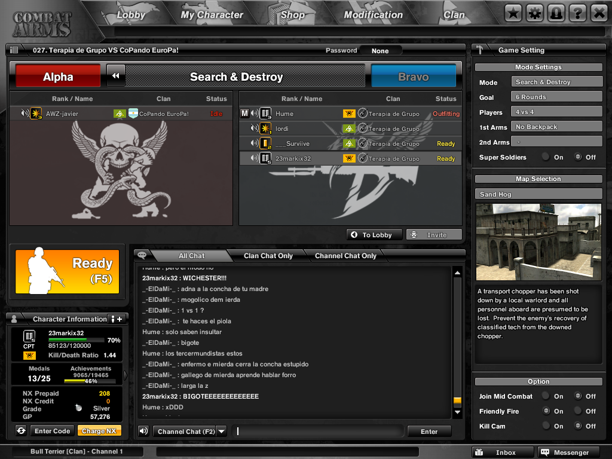This screenshot has height=459, width=612.
Task: Expand the side arrow of Character Information panel
Action: pos(126,375)
